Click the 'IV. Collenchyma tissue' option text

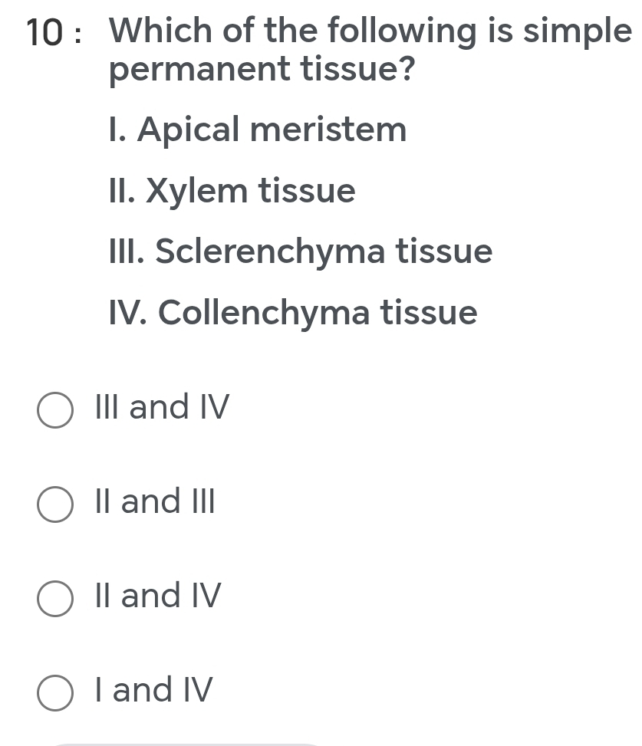(292, 313)
